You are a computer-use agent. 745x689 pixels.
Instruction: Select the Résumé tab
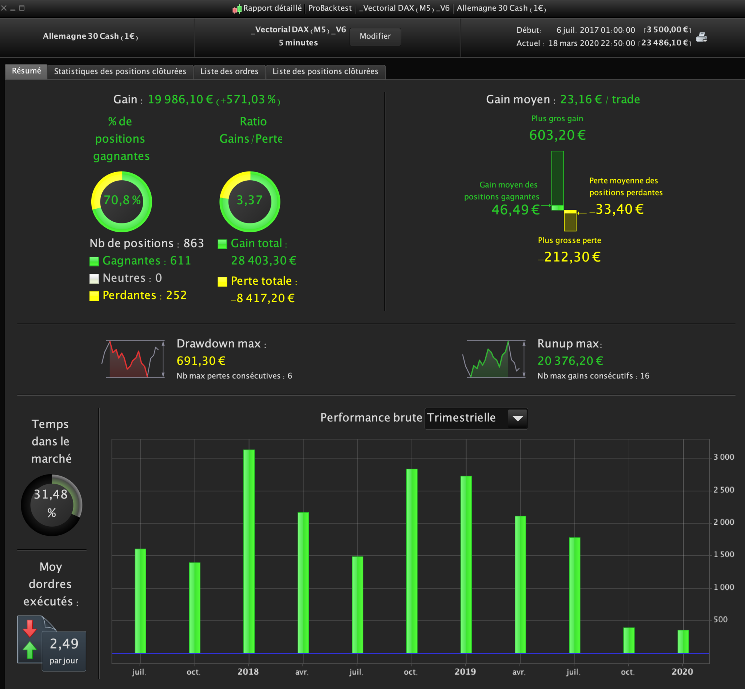[27, 71]
